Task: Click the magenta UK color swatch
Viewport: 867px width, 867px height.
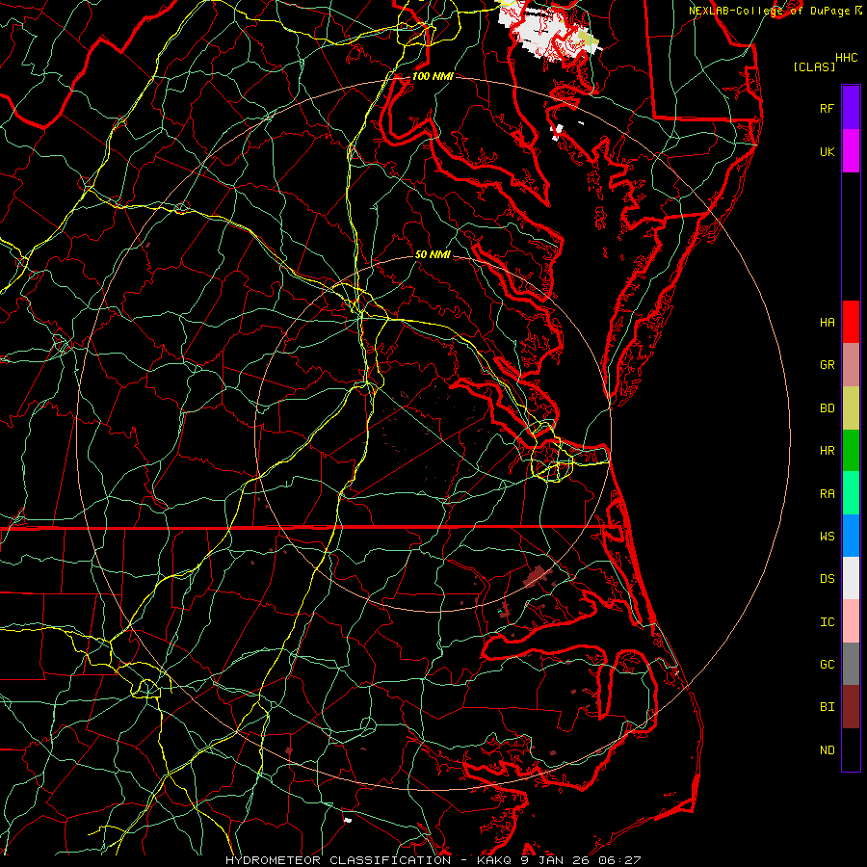Action: pos(851,151)
